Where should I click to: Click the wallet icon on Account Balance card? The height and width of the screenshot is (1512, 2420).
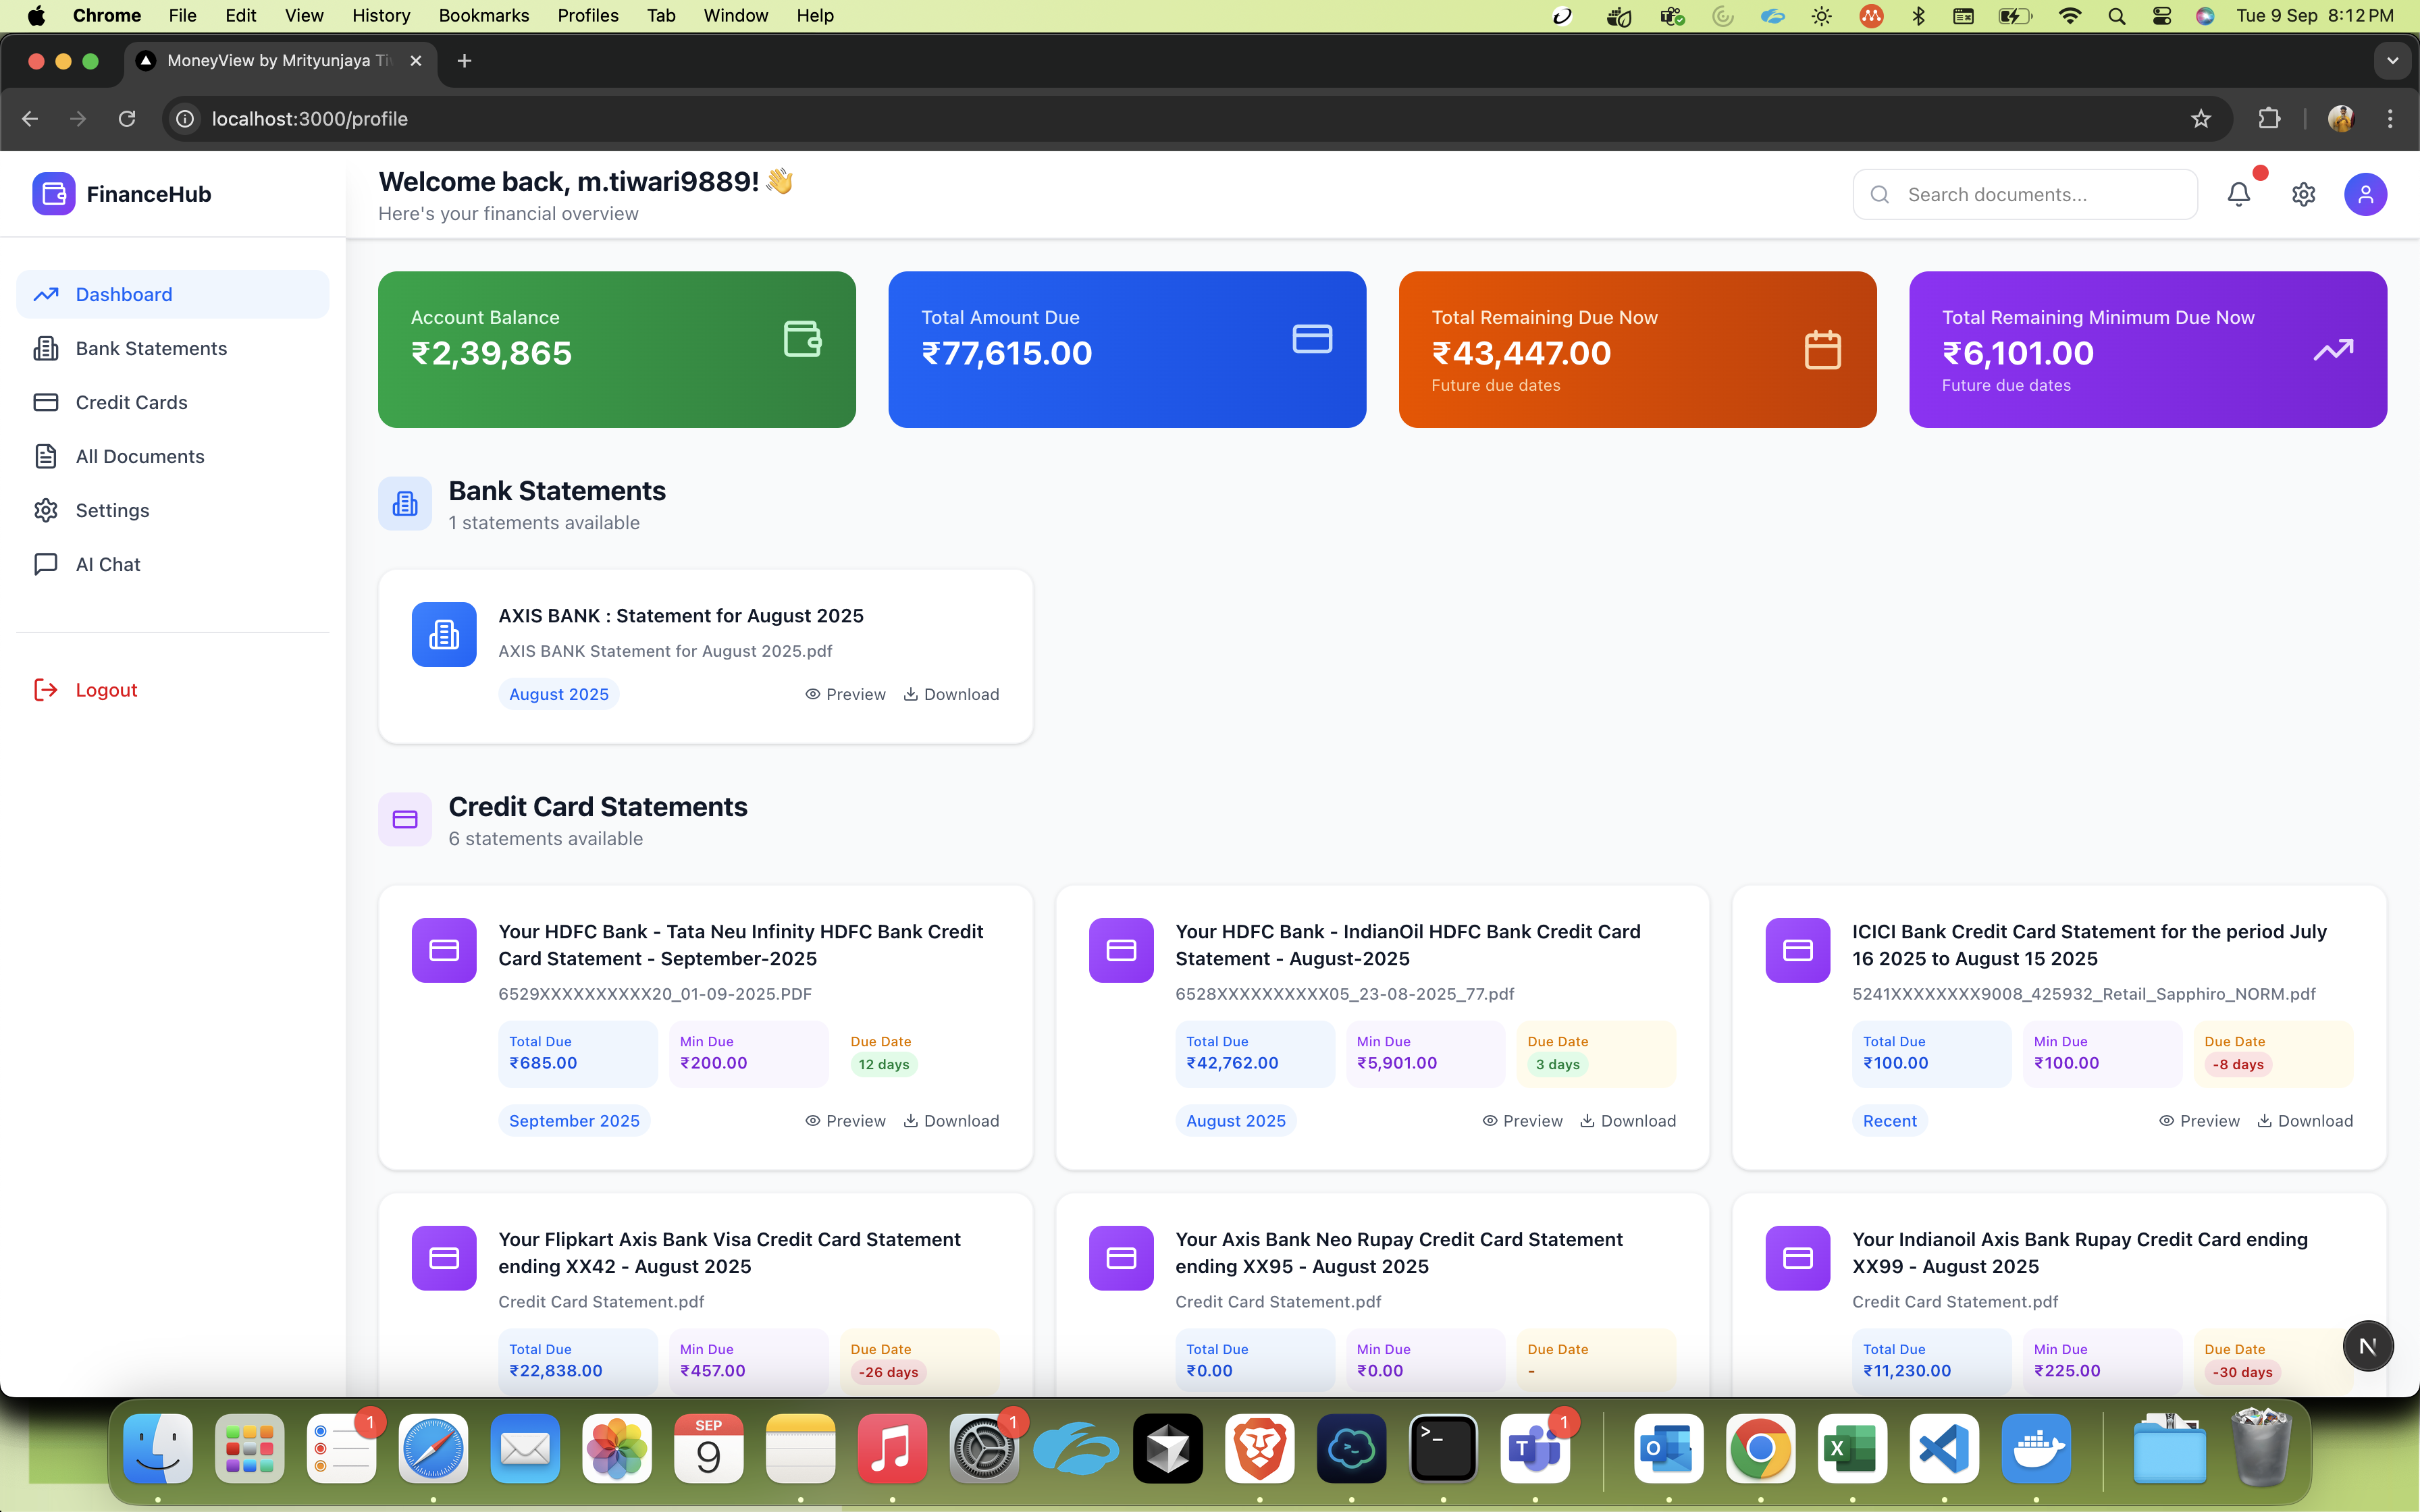coord(803,339)
